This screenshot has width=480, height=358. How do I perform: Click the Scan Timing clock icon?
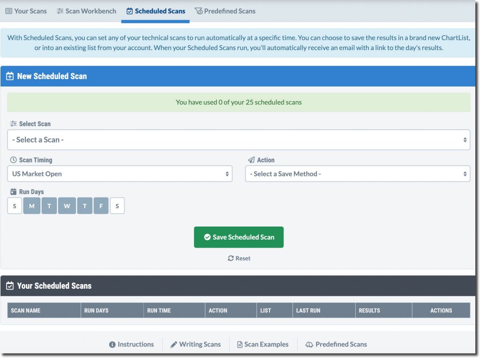coord(13,160)
